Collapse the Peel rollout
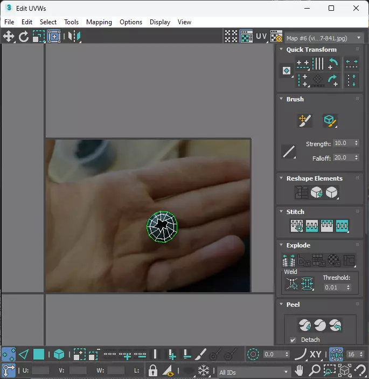Viewport: 369px width, 379px height. pos(281,304)
